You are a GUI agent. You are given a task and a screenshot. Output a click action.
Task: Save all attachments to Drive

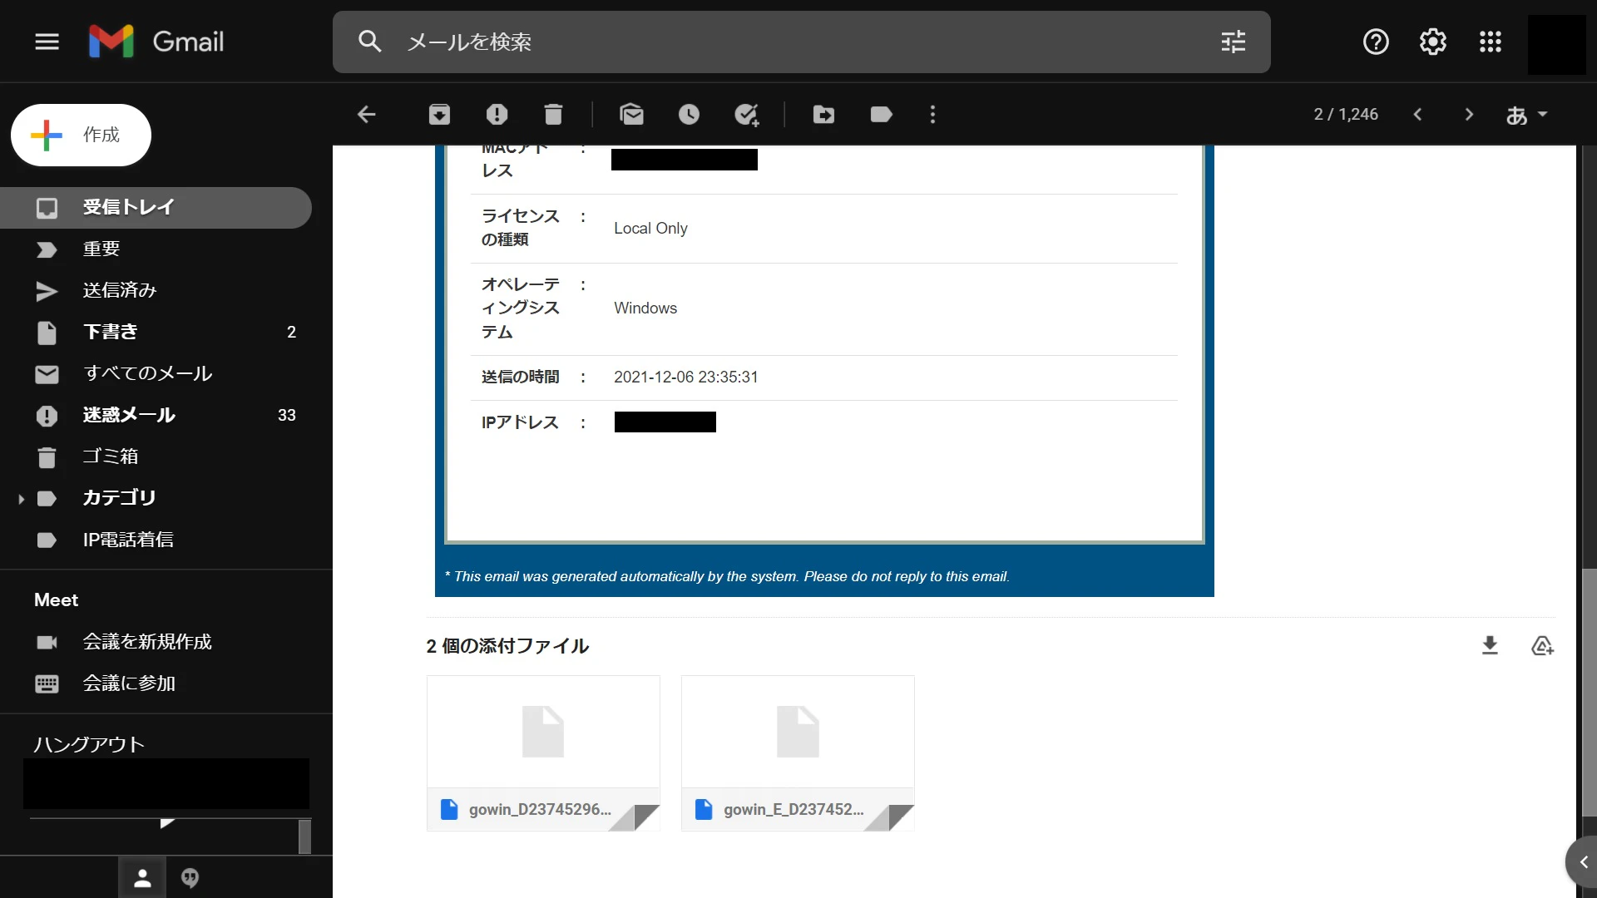tap(1543, 645)
